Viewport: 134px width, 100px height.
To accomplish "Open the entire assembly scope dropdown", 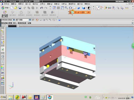I will point(30,20).
